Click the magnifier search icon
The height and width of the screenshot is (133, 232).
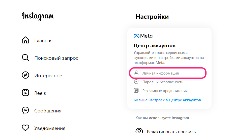click(25, 57)
